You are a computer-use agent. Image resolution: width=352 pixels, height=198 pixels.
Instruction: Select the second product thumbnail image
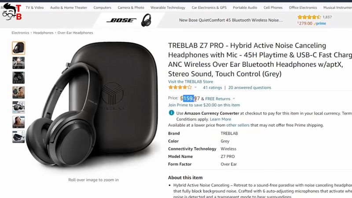pos(18,63)
